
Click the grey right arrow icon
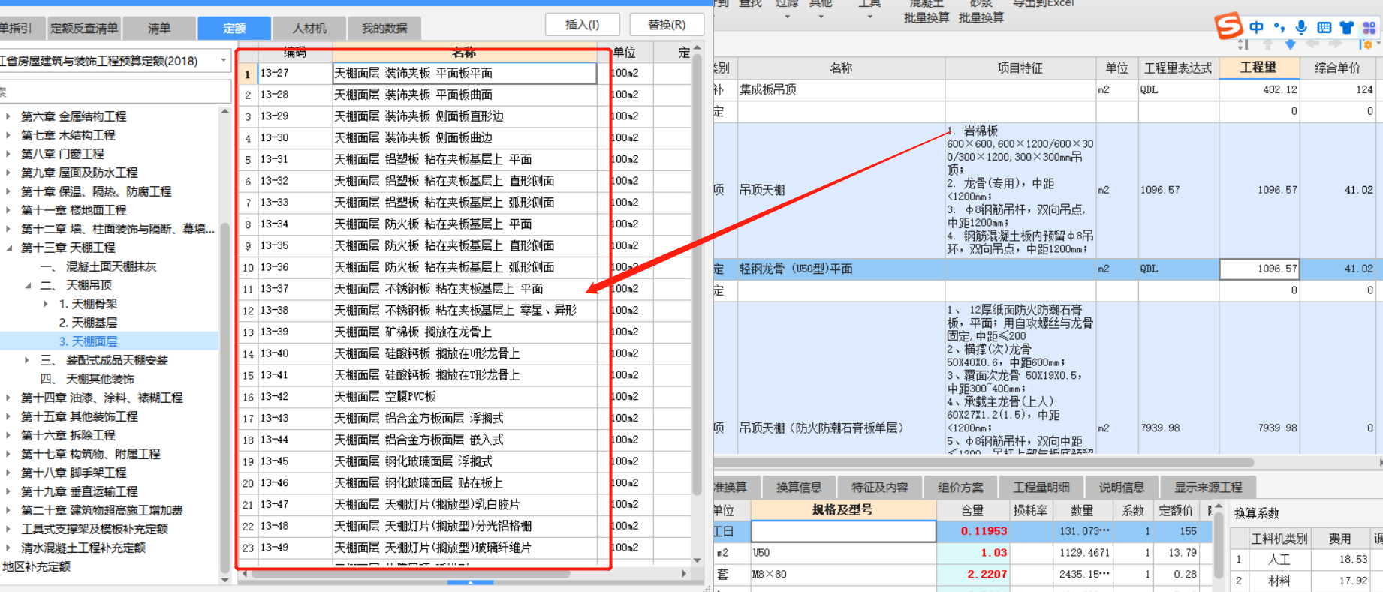tap(1336, 44)
